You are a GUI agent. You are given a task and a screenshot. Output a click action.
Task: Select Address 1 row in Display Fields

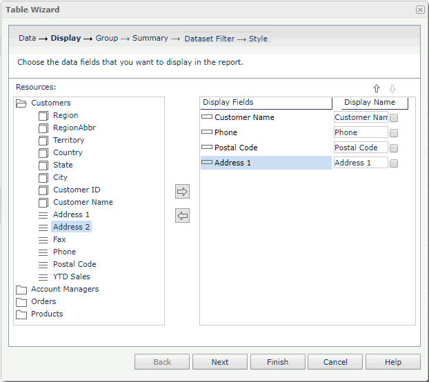point(266,163)
